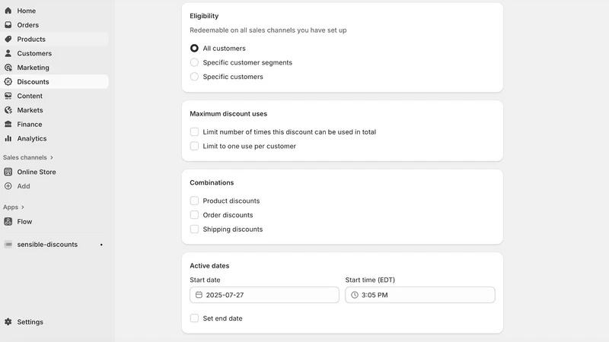Go to Finance from sidebar
This screenshot has width=609, height=342.
(x=54, y=124)
